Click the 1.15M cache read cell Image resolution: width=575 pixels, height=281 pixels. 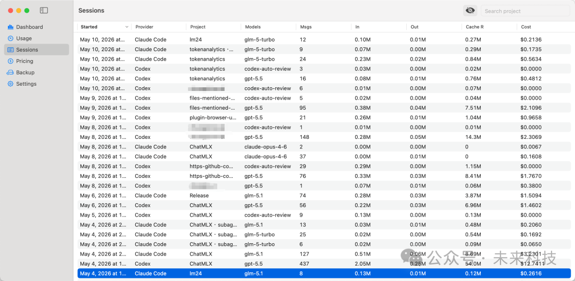(x=473, y=167)
